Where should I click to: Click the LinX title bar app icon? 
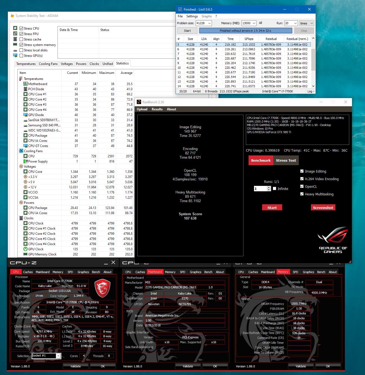[180, 9]
